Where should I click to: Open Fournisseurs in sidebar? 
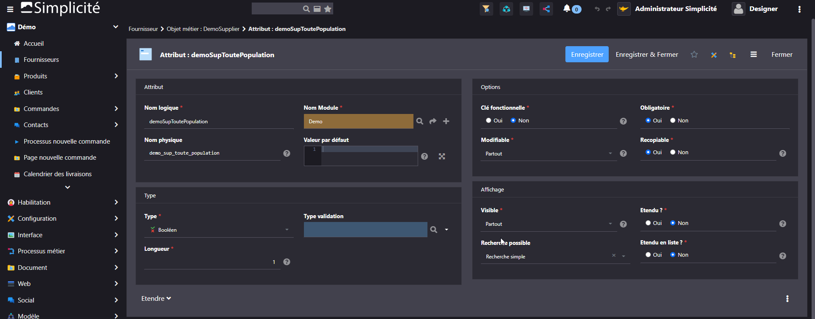point(41,60)
